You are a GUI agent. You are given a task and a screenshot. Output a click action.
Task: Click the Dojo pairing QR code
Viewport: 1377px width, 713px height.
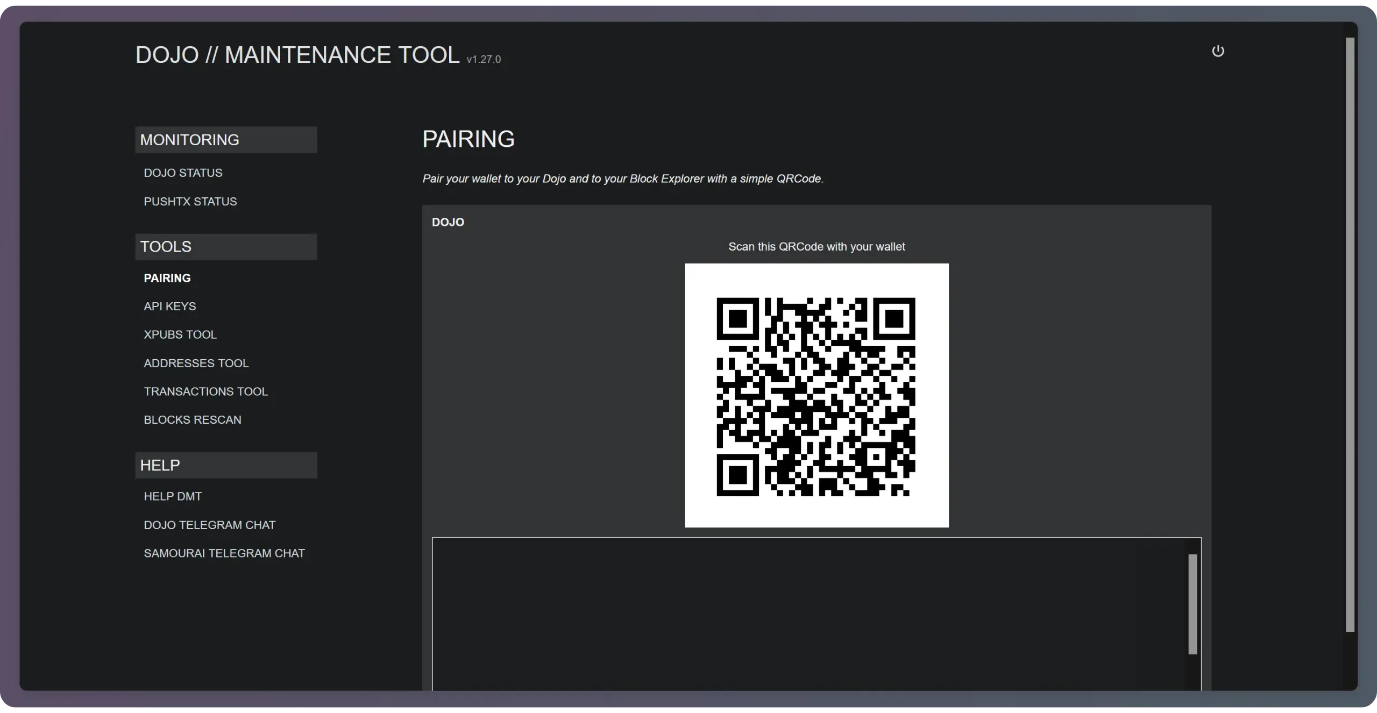[817, 396]
